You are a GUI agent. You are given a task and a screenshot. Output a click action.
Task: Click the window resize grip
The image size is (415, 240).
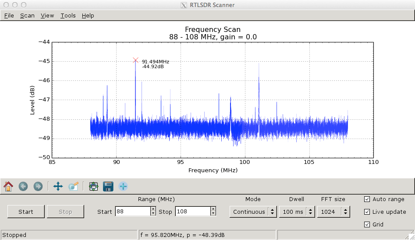tap(411, 236)
